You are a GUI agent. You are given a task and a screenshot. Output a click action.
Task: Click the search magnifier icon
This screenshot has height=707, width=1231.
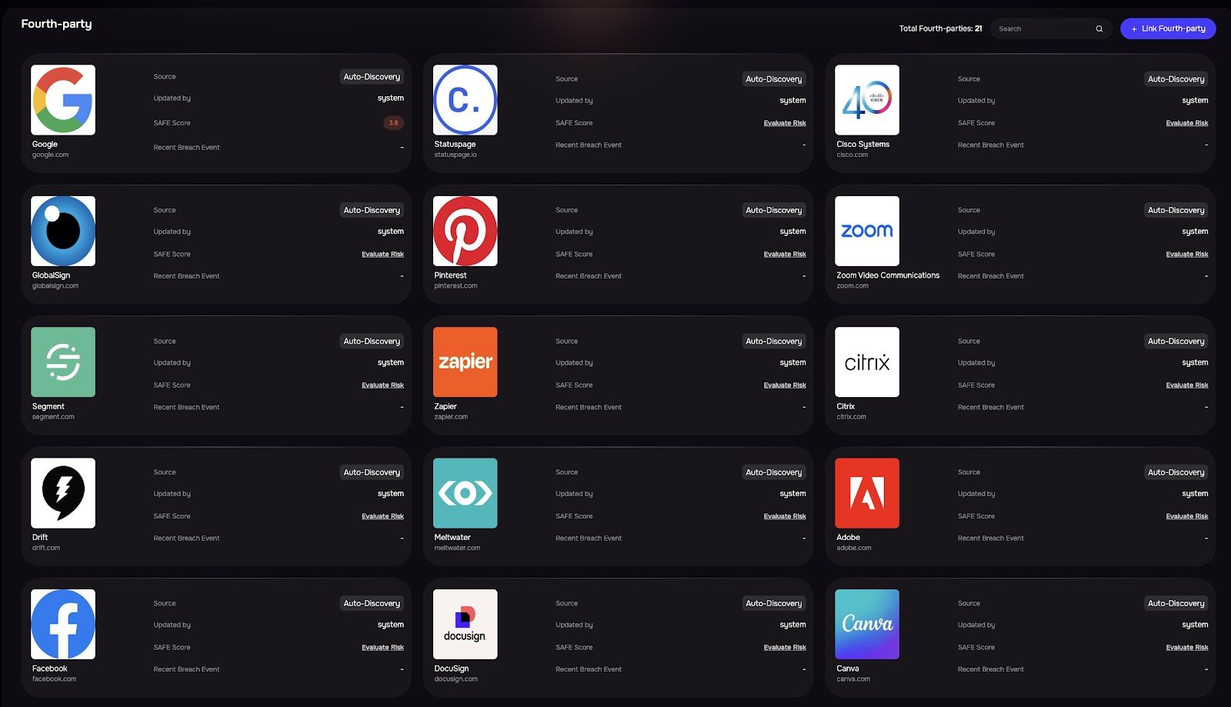pos(1099,29)
